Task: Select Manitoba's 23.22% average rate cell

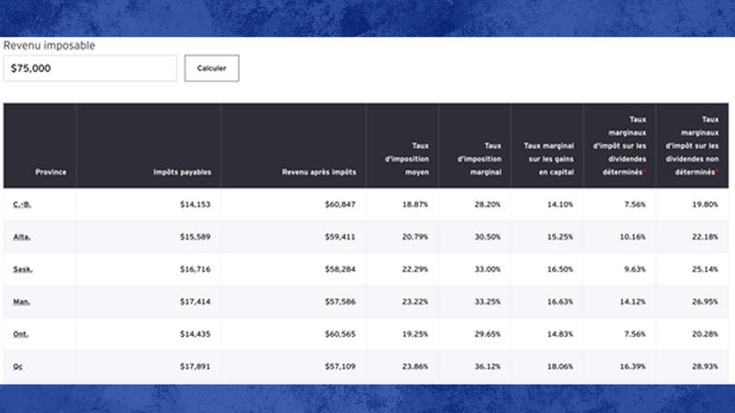Action: click(414, 301)
